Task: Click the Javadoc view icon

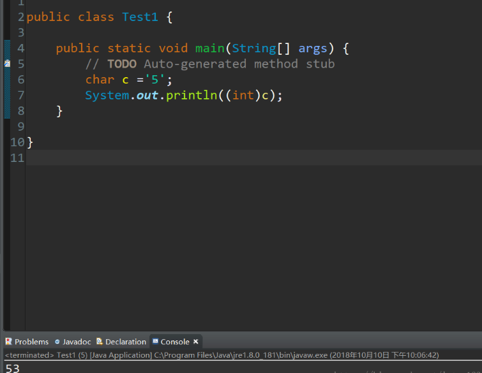Action: 57,342
